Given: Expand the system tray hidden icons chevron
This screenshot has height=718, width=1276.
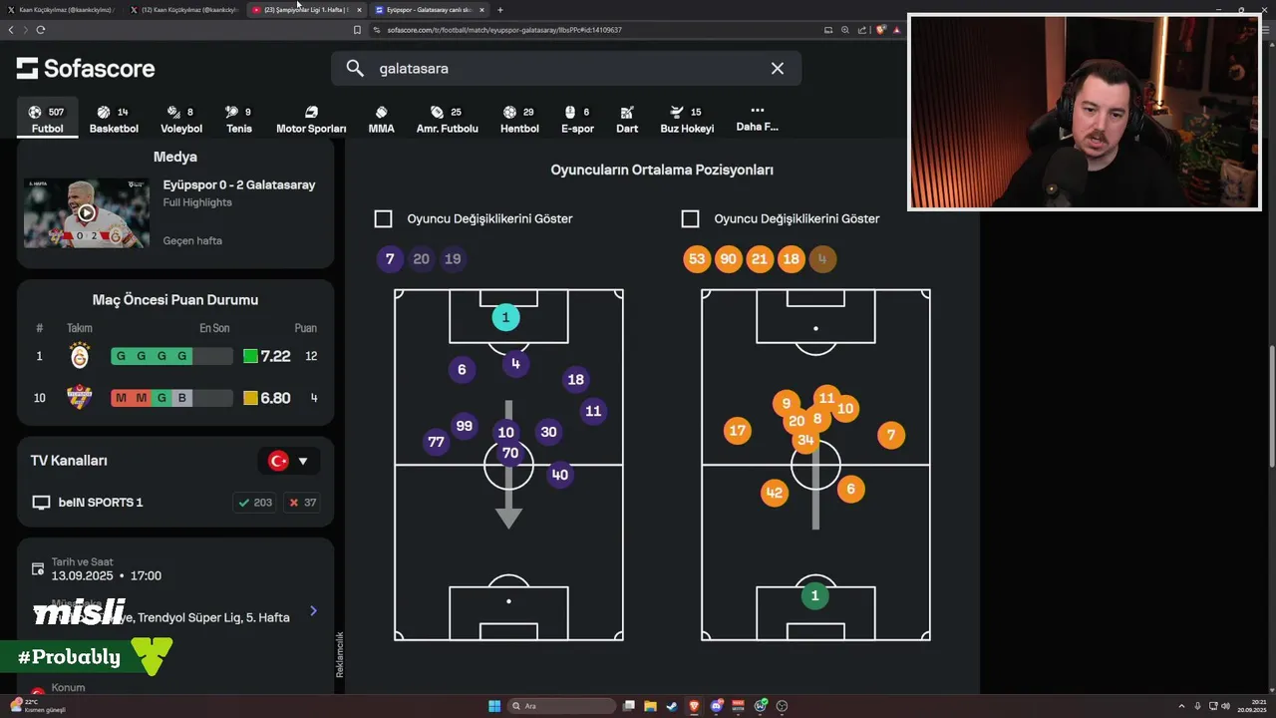Looking at the screenshot, I should 1182,706.
